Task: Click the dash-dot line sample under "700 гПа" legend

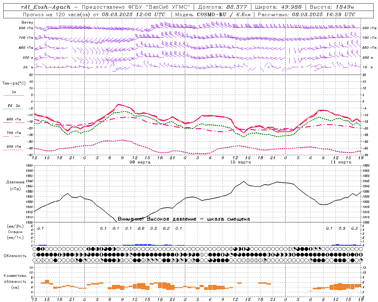Action: (x=14, y=136)
